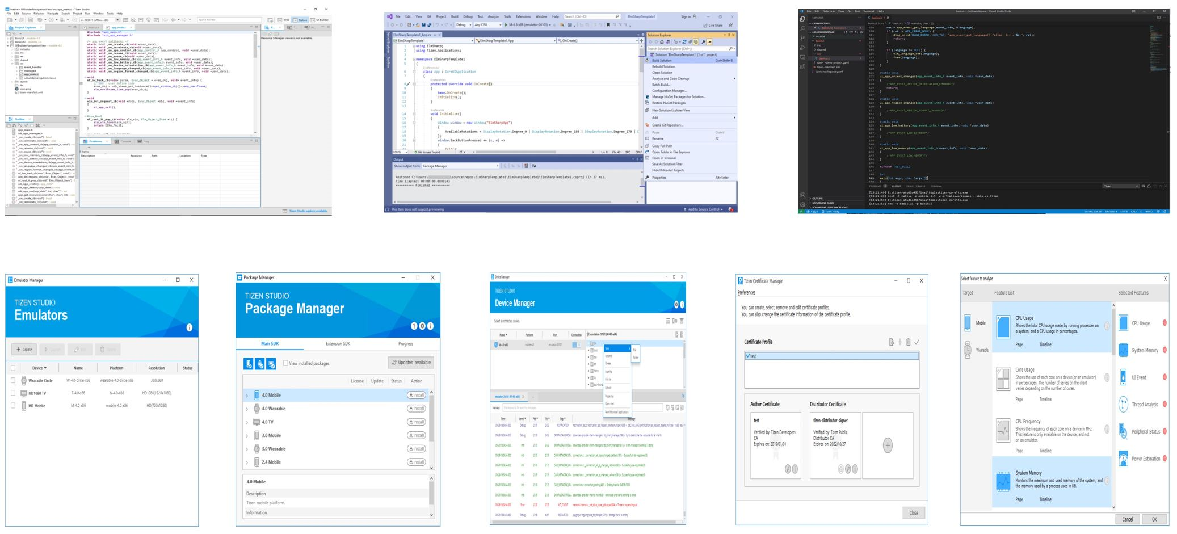Open the Preferences menu in Certificate Manager
Image resolution: width=1177 pixels, height=534 pixels.
pos(746,293)
